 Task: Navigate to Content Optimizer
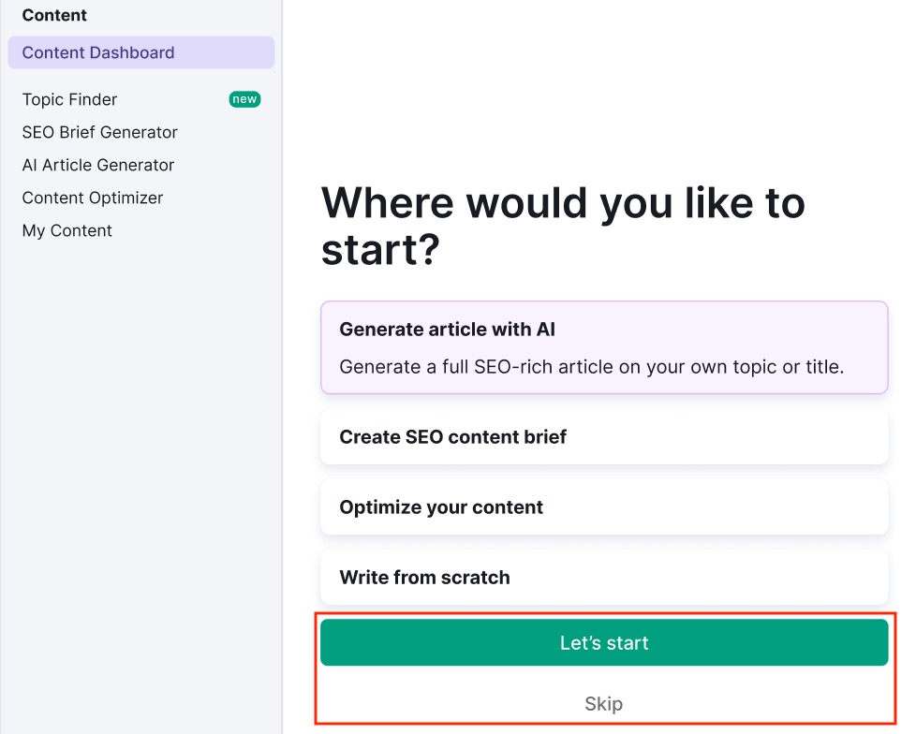[x=93, y=198]
